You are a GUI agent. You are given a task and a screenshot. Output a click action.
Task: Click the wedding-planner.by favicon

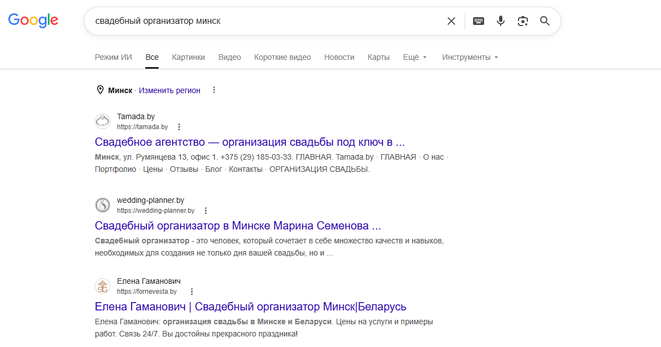coord(103,205)
